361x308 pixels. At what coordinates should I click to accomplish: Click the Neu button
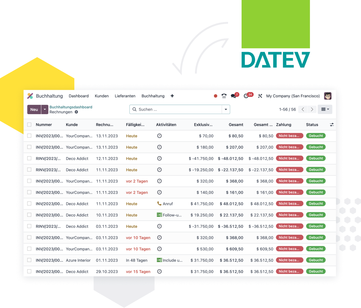[34, 109]
